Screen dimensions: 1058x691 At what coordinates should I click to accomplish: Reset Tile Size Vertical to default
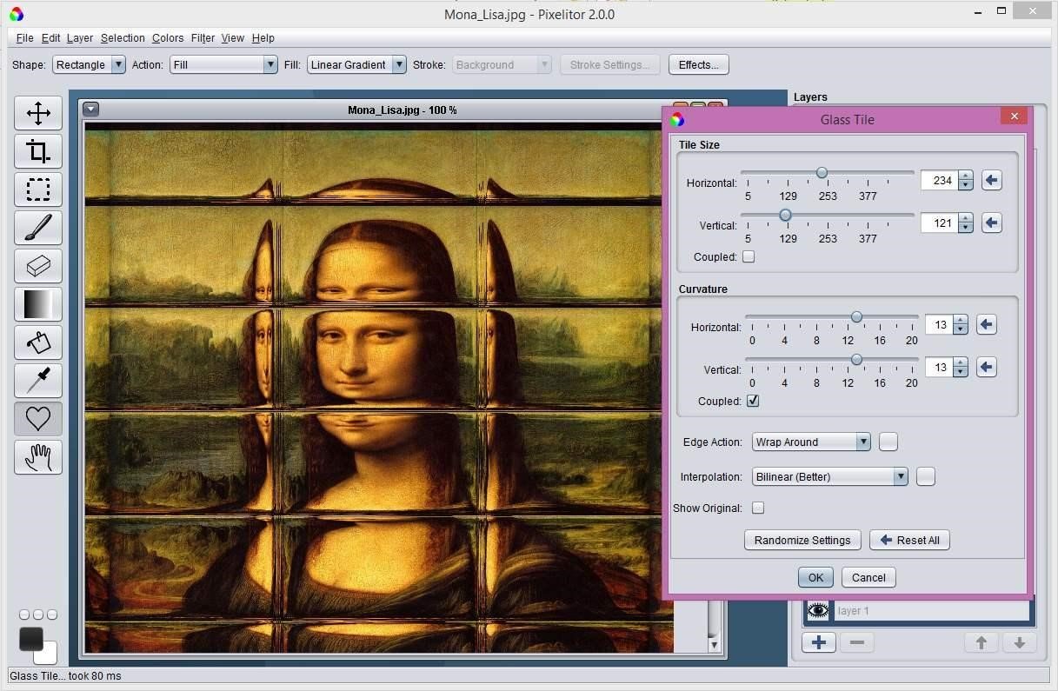coord(991,223)
